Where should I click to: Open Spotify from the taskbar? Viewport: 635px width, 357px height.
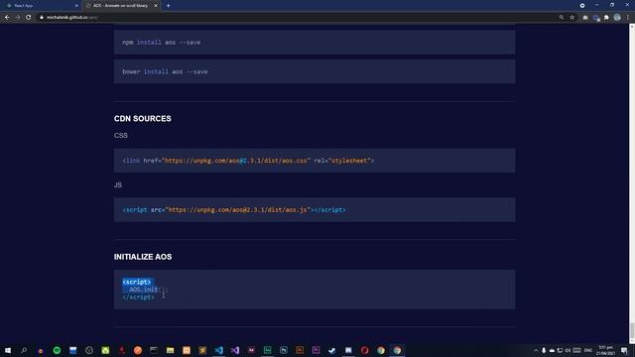coord(57,350)
